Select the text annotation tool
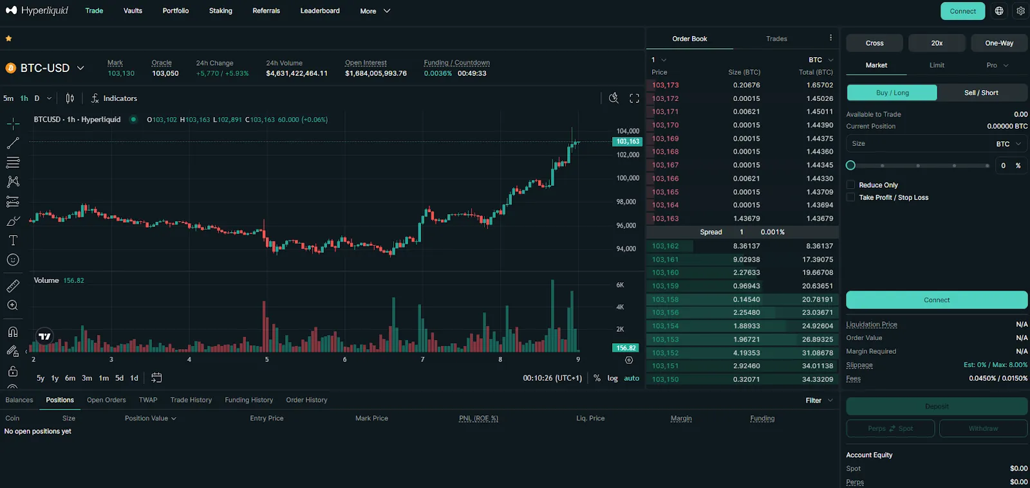This screenshot has width=1030, height=488. 13,240
